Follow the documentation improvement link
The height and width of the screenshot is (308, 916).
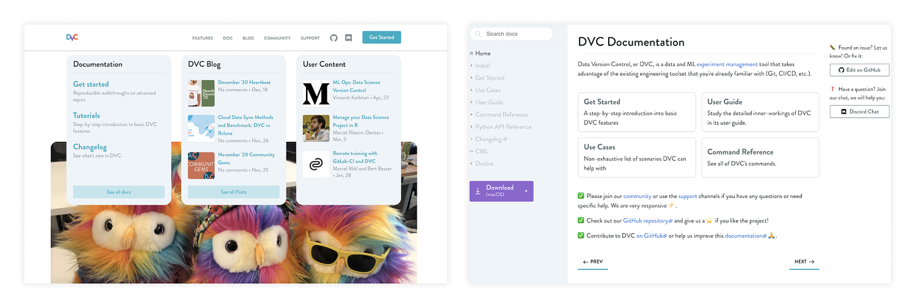[x=746, y=235]
